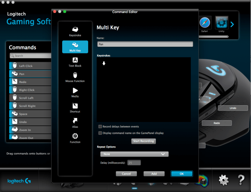Click the Delay milliseconds field
Viewport: 251px width, 192px height.
tap(134, 163)
